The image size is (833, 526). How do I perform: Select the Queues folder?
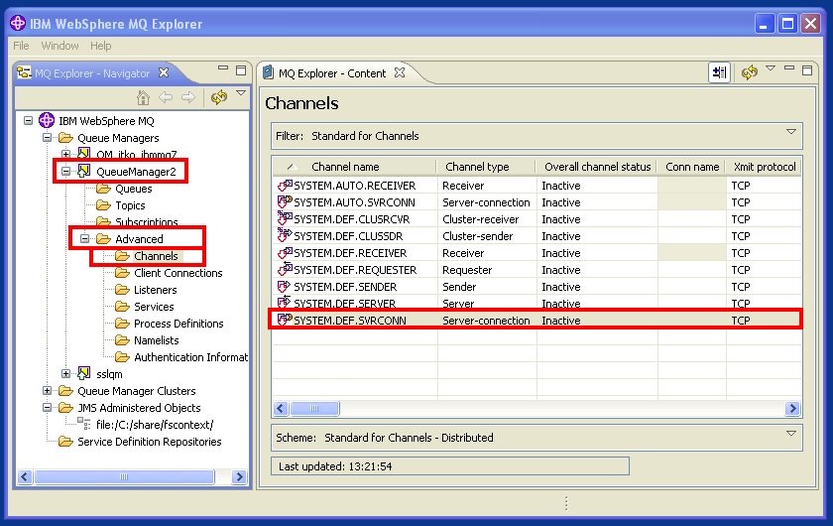(x=133, y=189)
